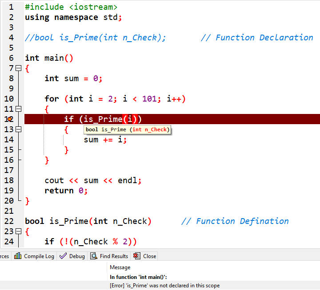Collapse the is_Prime function fold at line 23
320x290 pixels.
coord(19,231)
